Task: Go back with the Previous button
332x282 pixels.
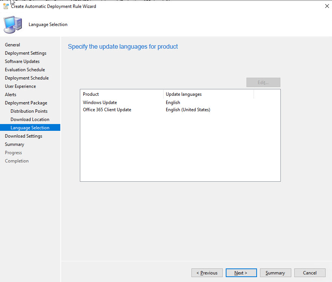Action: point(207,273)
